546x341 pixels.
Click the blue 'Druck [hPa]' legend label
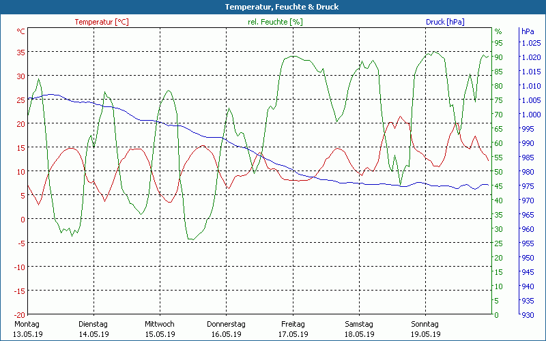pos(445,22)
